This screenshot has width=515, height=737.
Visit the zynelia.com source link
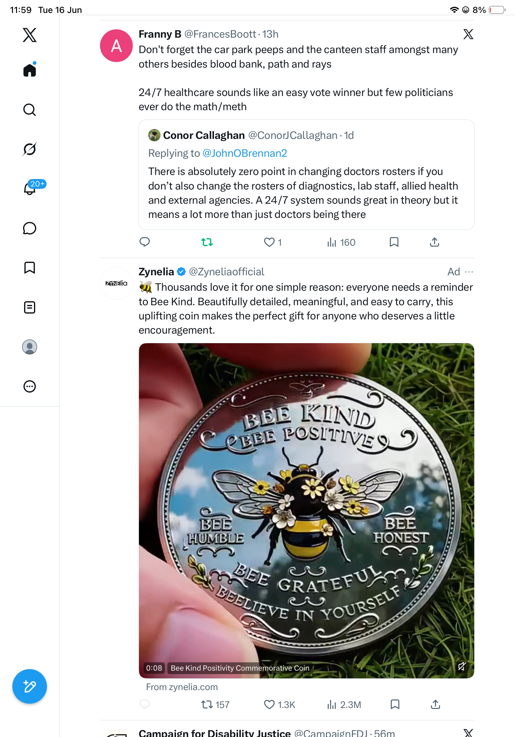(x=182, y=687)
